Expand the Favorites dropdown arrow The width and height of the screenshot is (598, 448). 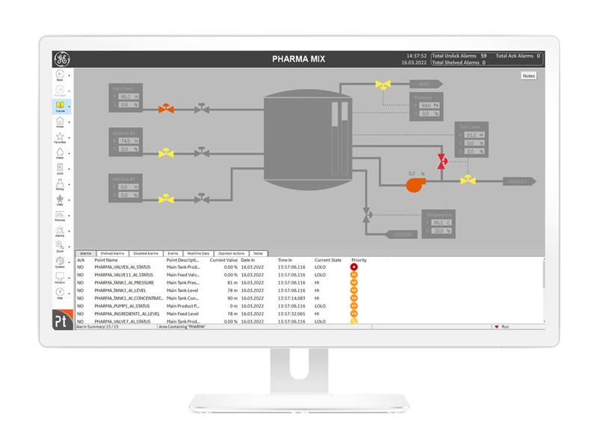[x=69, y=138]
